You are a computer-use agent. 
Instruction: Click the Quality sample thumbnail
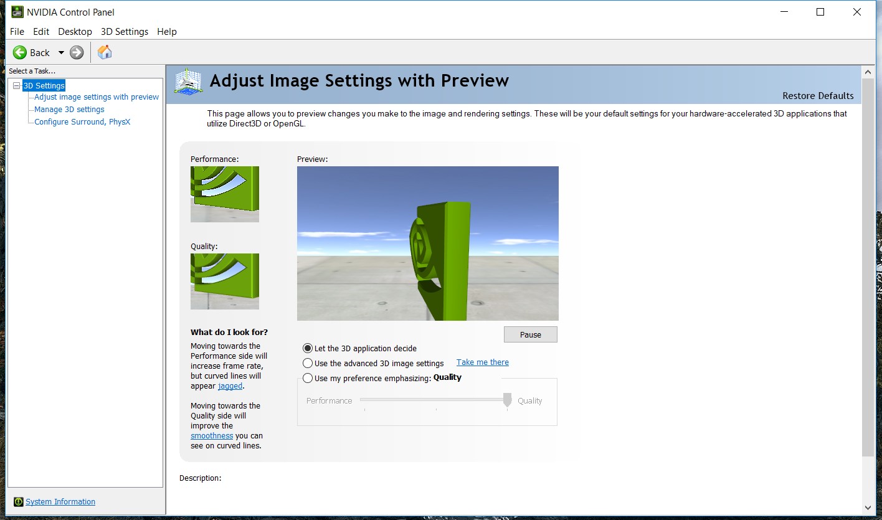tap(225, 281)
